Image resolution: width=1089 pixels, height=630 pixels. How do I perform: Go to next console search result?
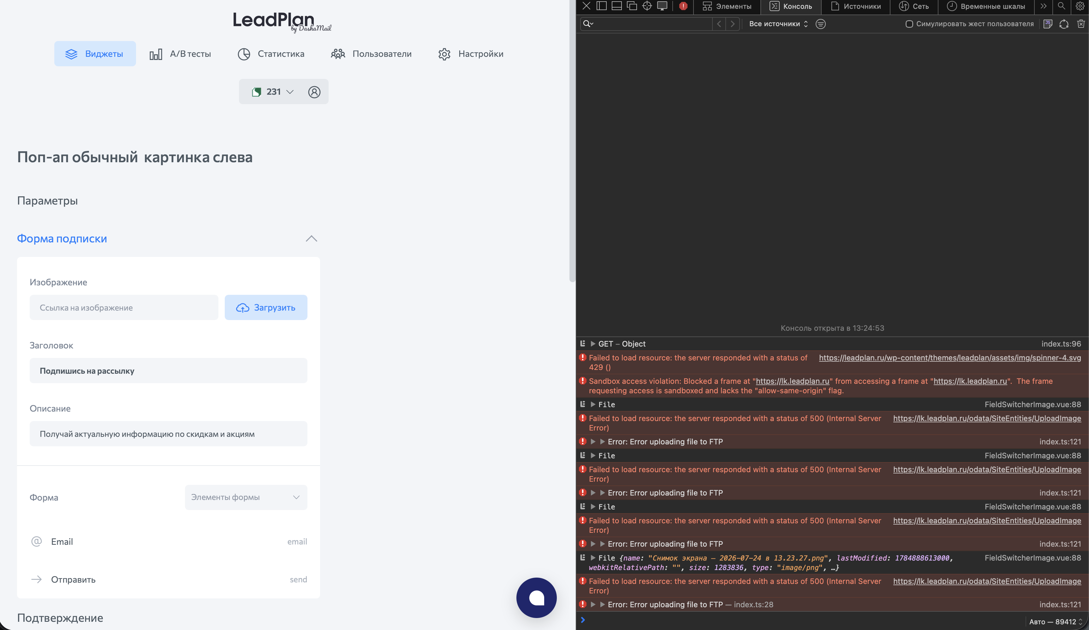point(733,24)
